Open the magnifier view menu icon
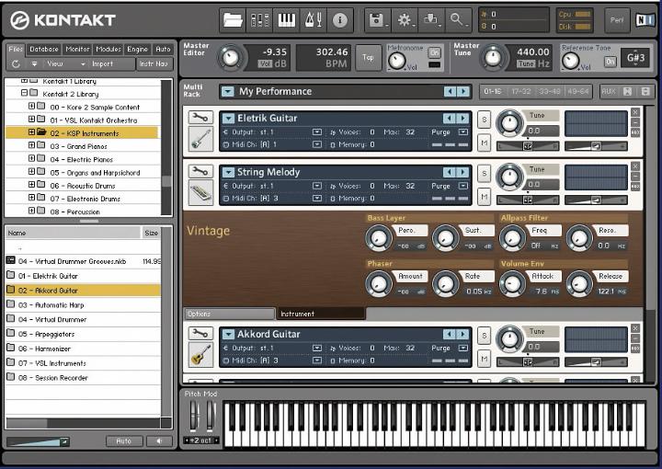This screenshot has width=662, height=469. (x=458, y=20)
